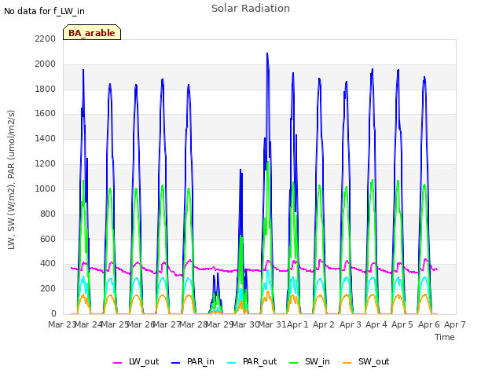Click the tallest PAR_in peak on Mar 31
Viewport: 503px width, 377px height.
pos(267,54)
